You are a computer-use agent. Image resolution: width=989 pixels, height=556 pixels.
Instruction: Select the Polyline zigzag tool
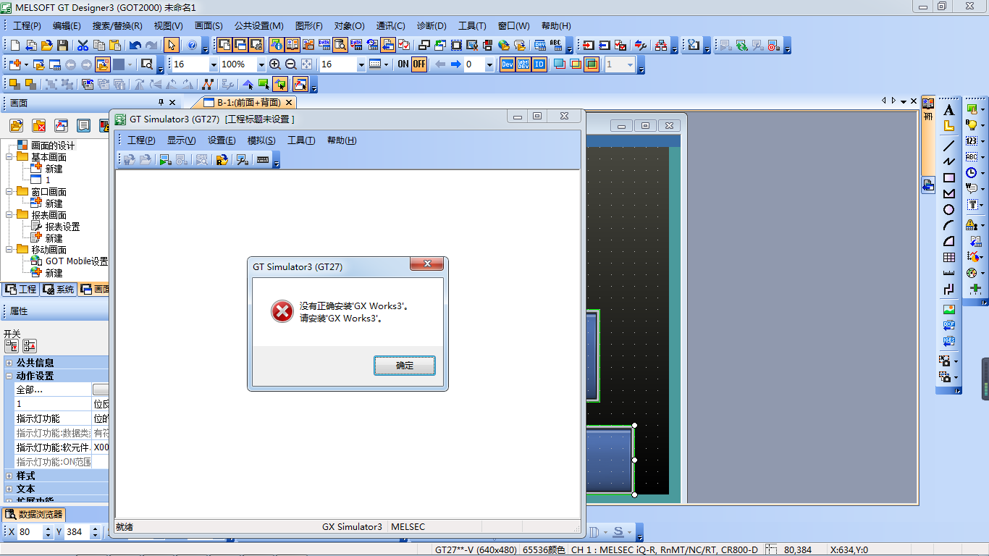949,161
